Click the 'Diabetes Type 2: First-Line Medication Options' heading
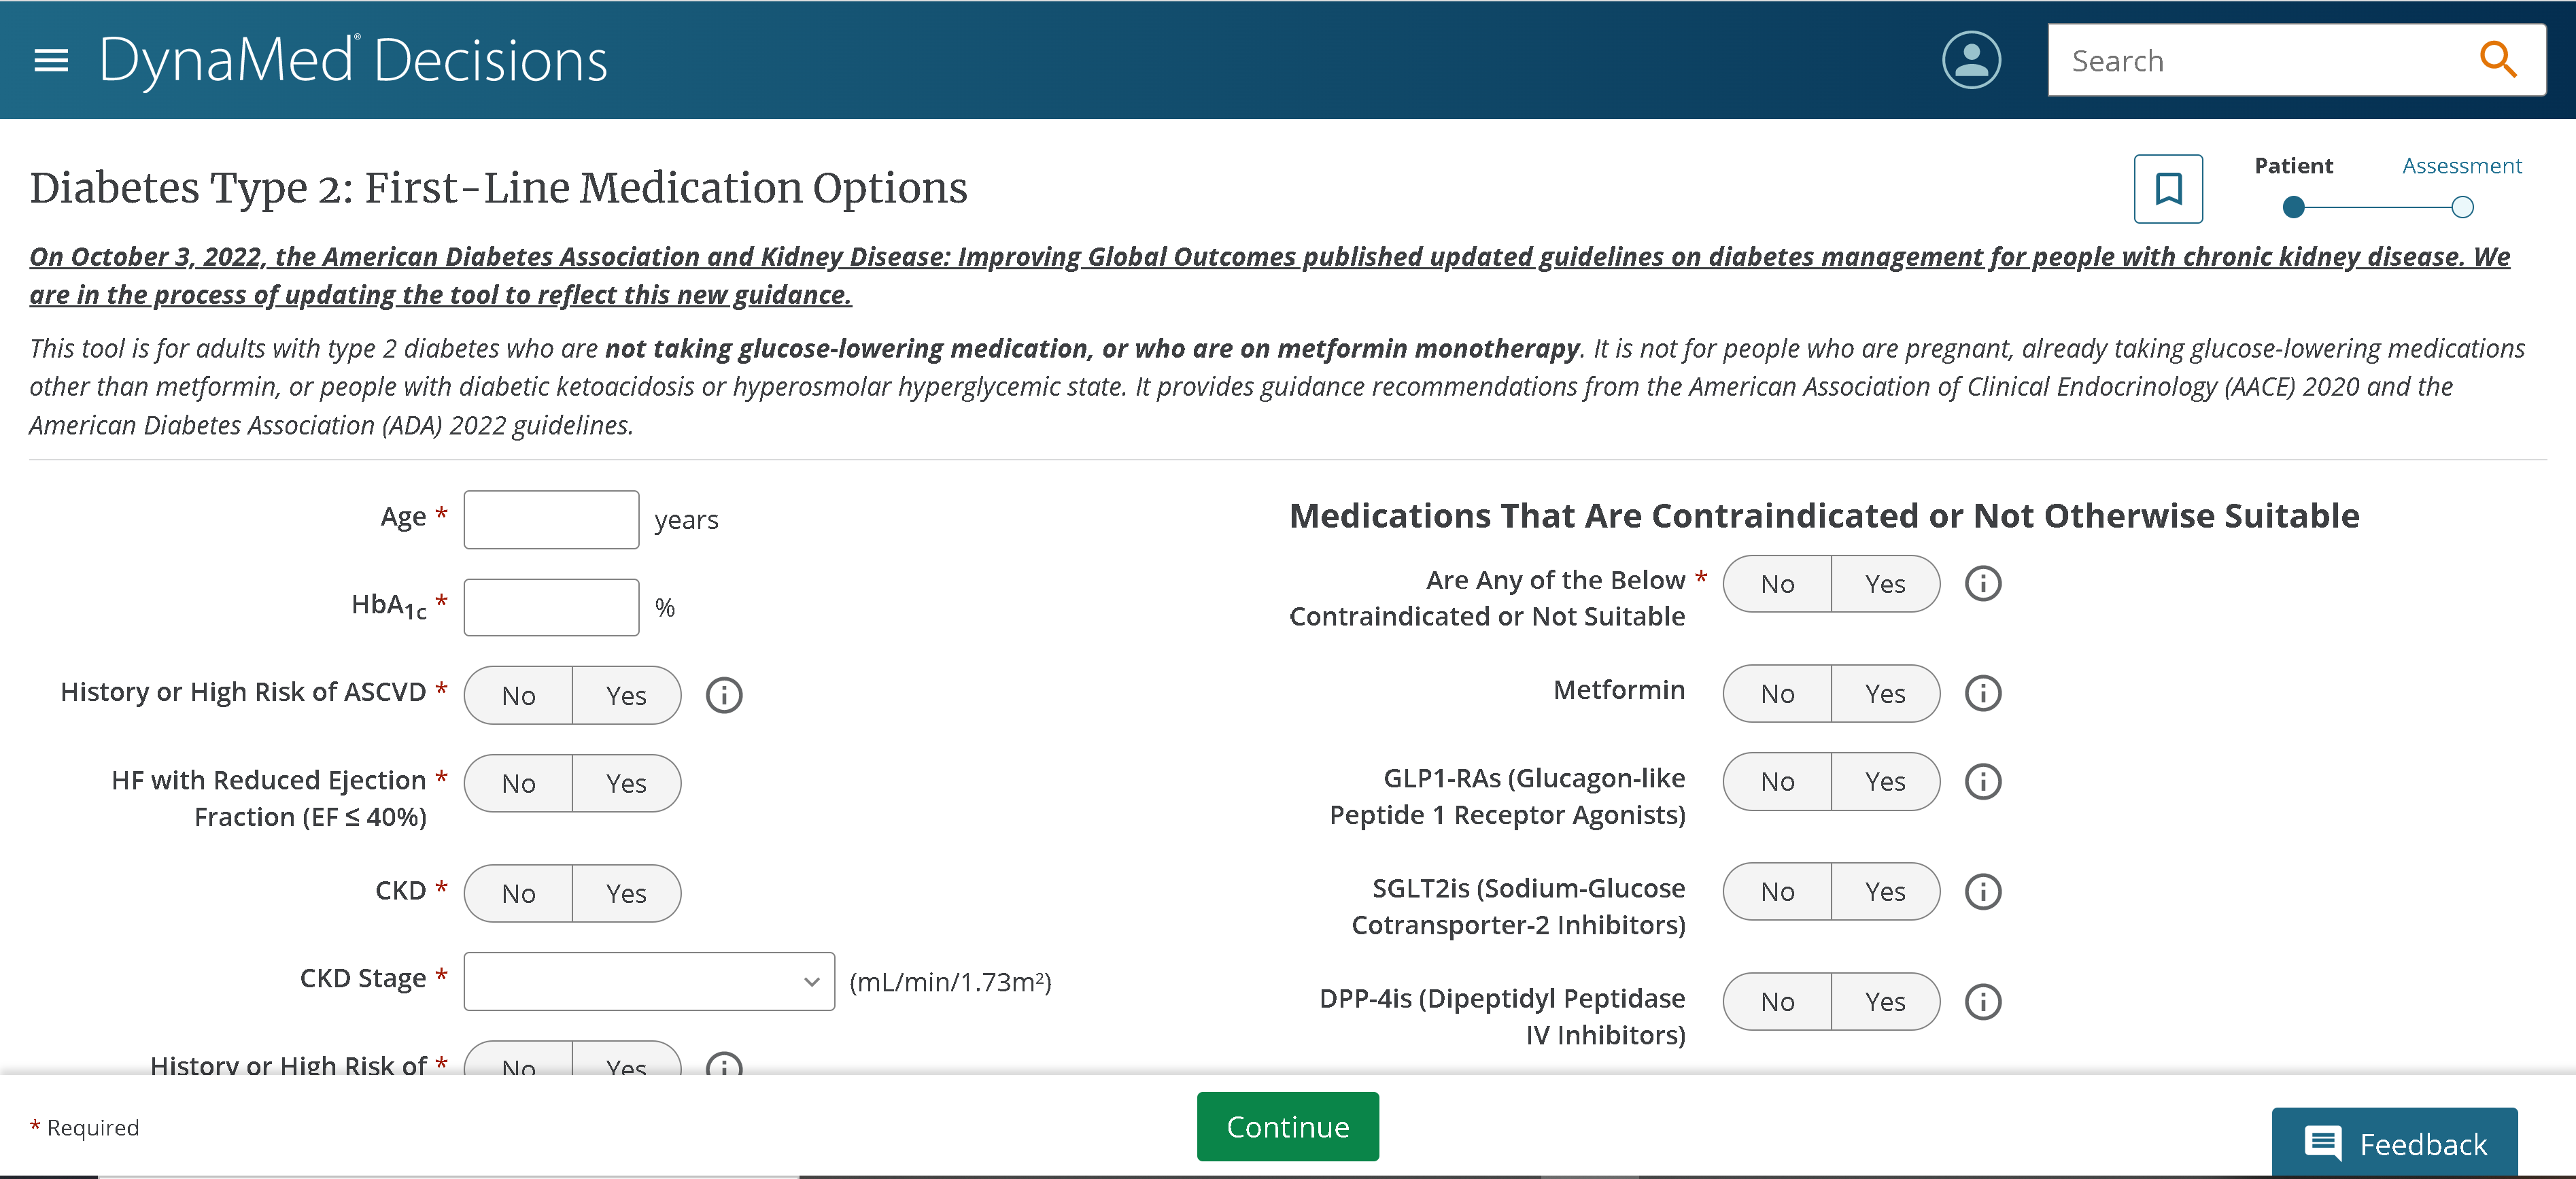The image size is (2576, 1179). [498, 188]
